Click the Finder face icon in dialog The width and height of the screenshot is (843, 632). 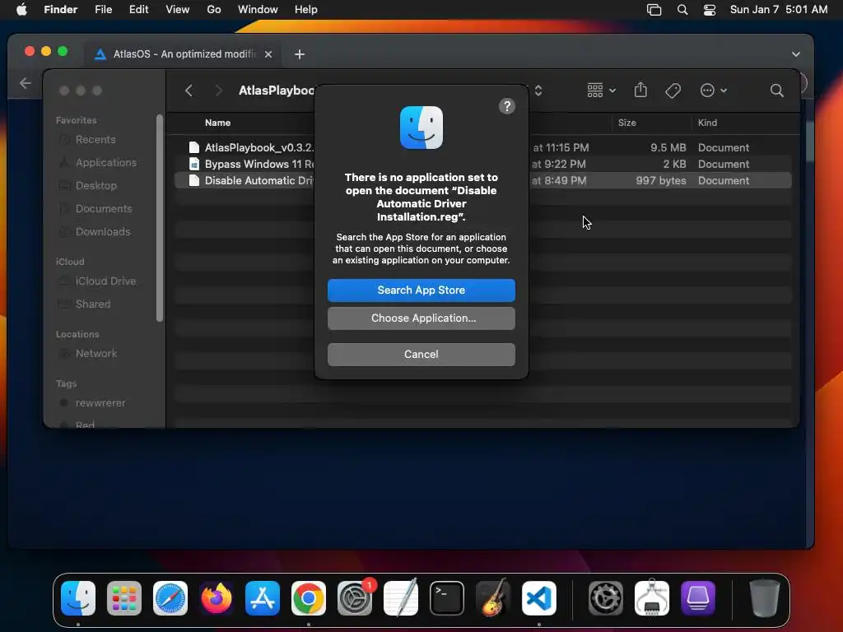tap(421, 128)
